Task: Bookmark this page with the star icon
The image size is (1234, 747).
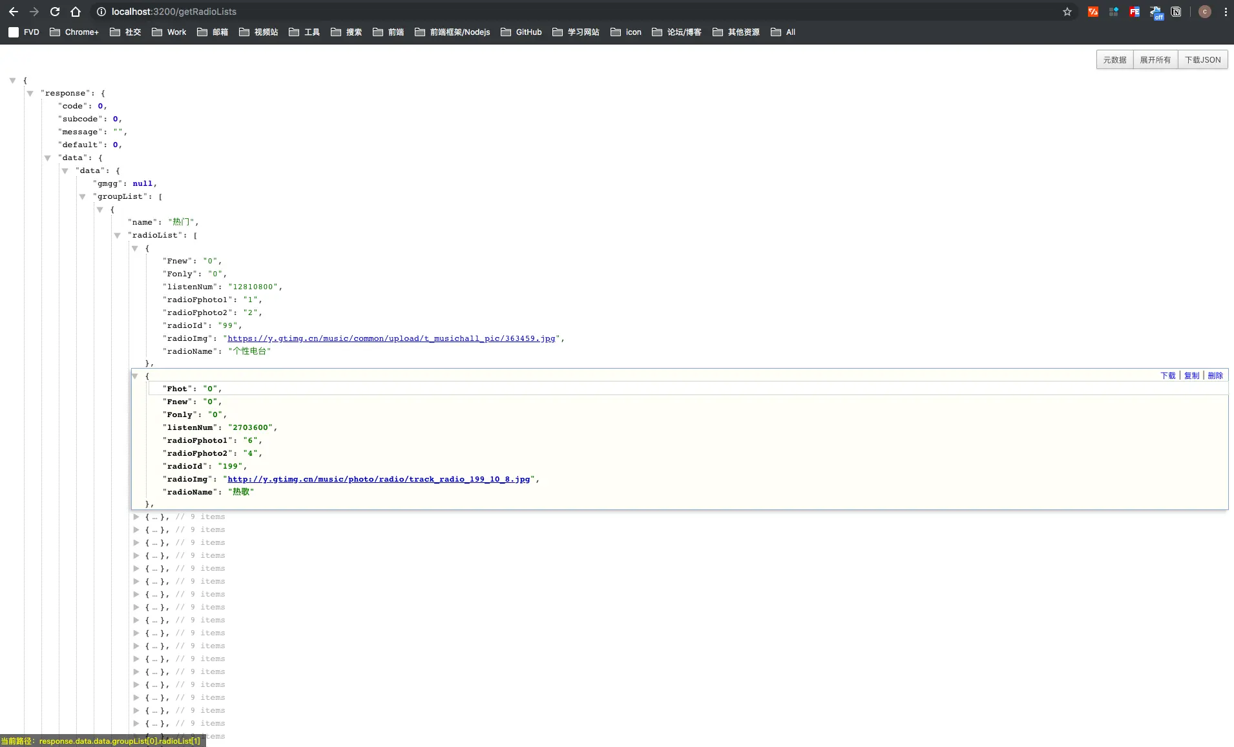Action: [1067, 12]
